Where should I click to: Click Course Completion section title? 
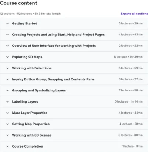pyautogui.click(x=27, y=146)
